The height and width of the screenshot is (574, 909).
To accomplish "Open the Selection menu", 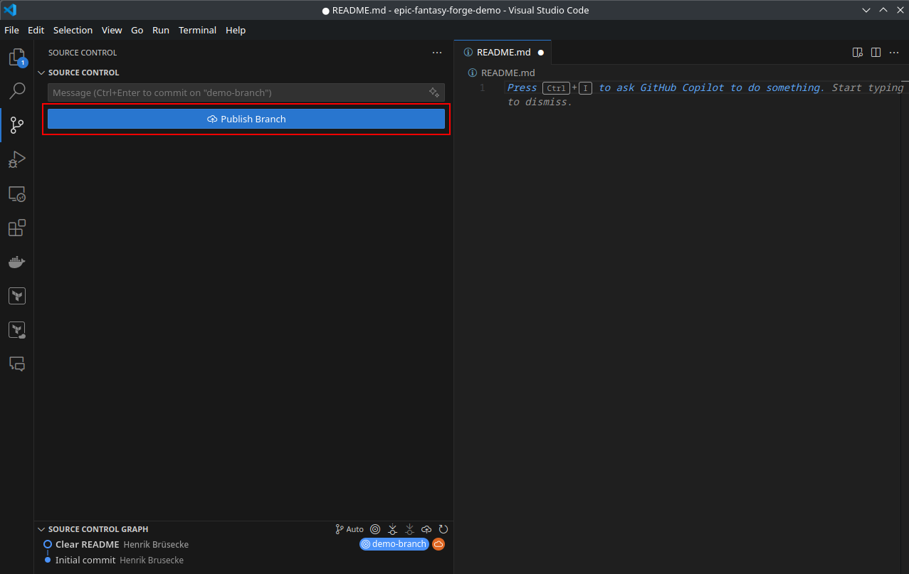I will click(x=73, y=30).
